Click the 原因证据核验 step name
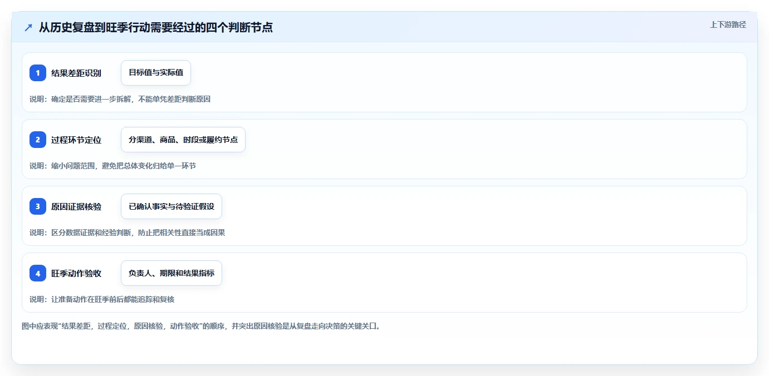769x376 pixels. click(x=76, y=206)
